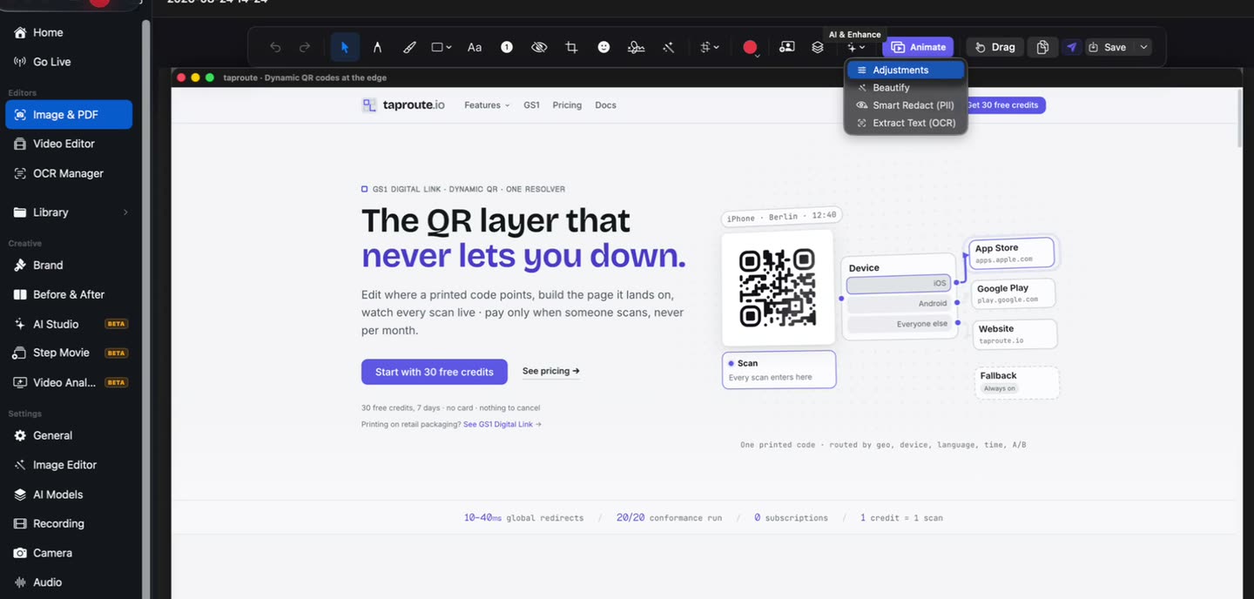Open Features dropdown in taproute nav
The height and width of the screenshot is (599, 1254).
[x=487, y=105]
